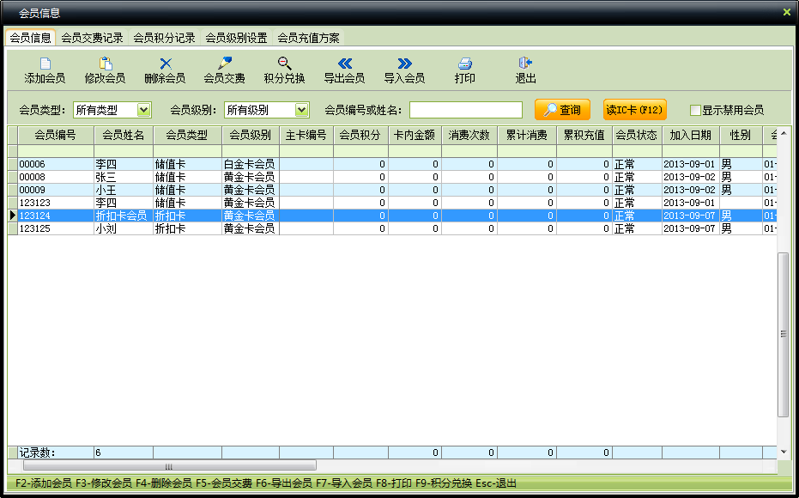Click the name cell 折扣卡会员
Screen dimensions: 799x498
point(124,216)
